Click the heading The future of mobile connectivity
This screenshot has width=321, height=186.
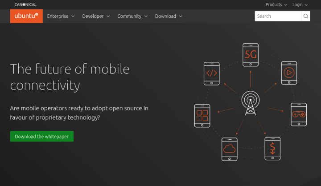[70, 77]
